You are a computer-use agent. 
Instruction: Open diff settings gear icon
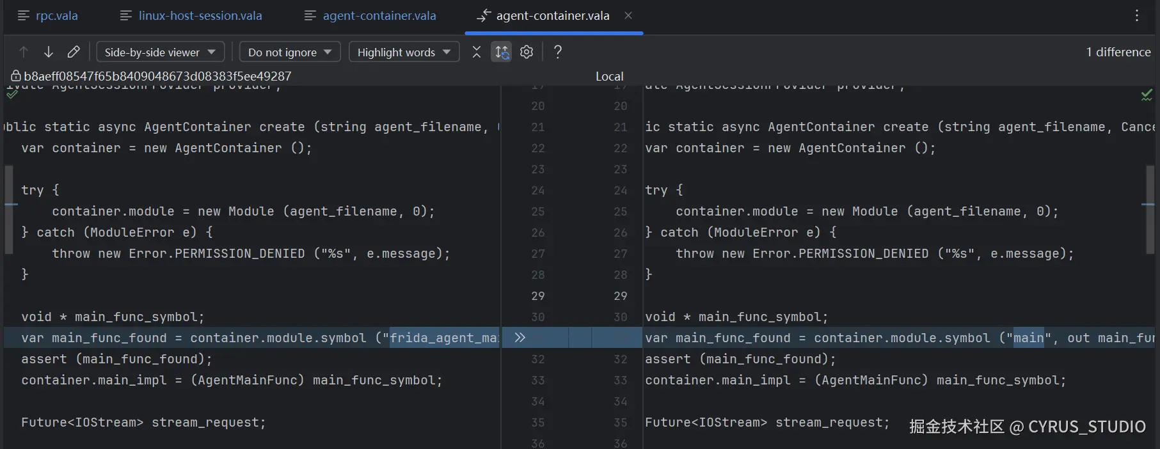pos(527,52)
